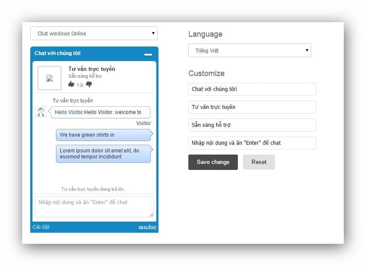Click the bold 'Tư vấn trực tuyến' agent title
366x266 pixels.
(91, 69)
